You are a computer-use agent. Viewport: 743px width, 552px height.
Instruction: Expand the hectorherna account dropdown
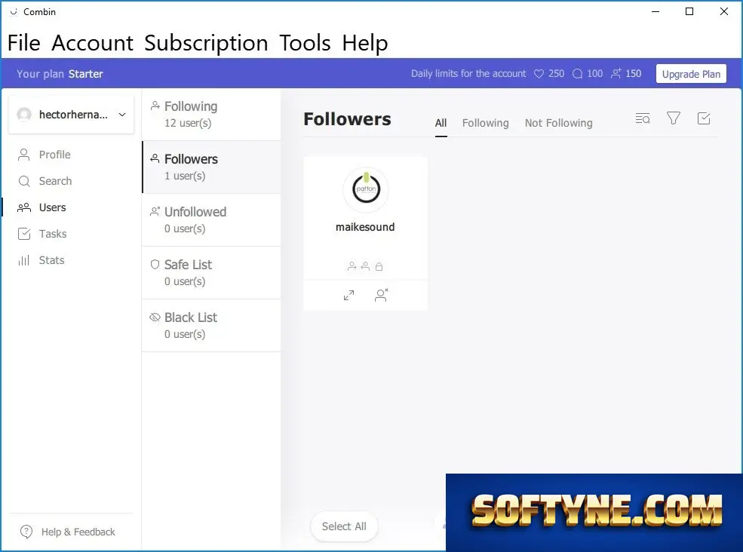click(72, 115)
